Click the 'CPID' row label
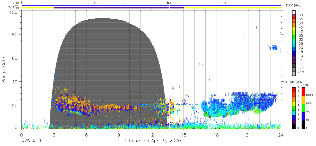Viewport: 316px width, 146px height. click(x=16, y=3)
